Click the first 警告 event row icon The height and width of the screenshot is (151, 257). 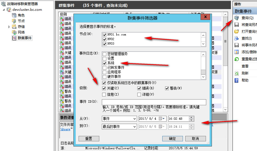(x=62, y=91)
